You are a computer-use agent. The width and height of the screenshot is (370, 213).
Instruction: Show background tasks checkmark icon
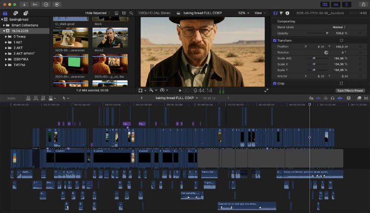[x=46, y=5]
